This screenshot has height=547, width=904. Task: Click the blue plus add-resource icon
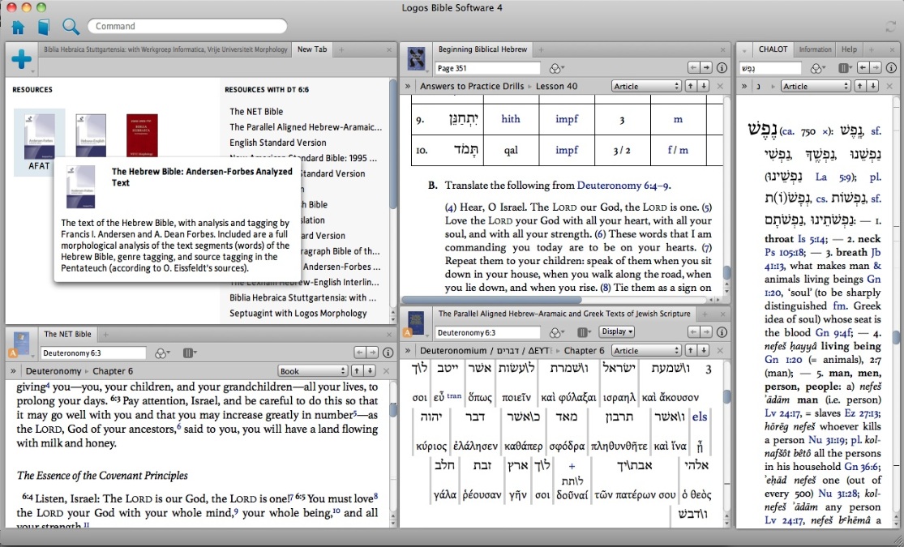pos(21,59)
